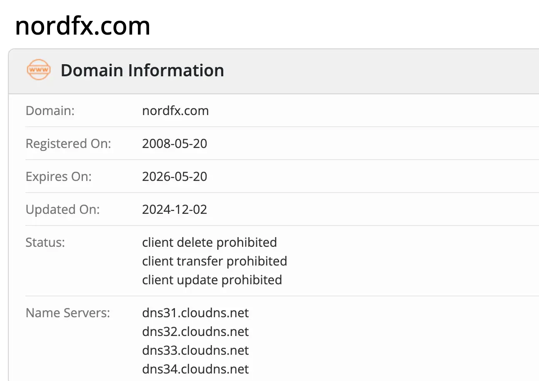Screen dimensions: 539x381
Task: Select the 2026-05-20 expiry date
Action: tap(175, 177)
